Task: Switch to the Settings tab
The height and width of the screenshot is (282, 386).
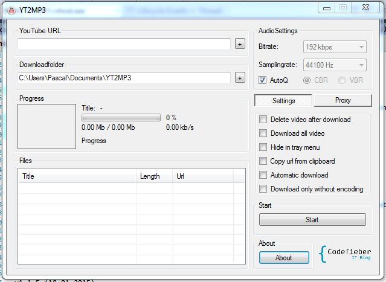Action: point(283,101)
